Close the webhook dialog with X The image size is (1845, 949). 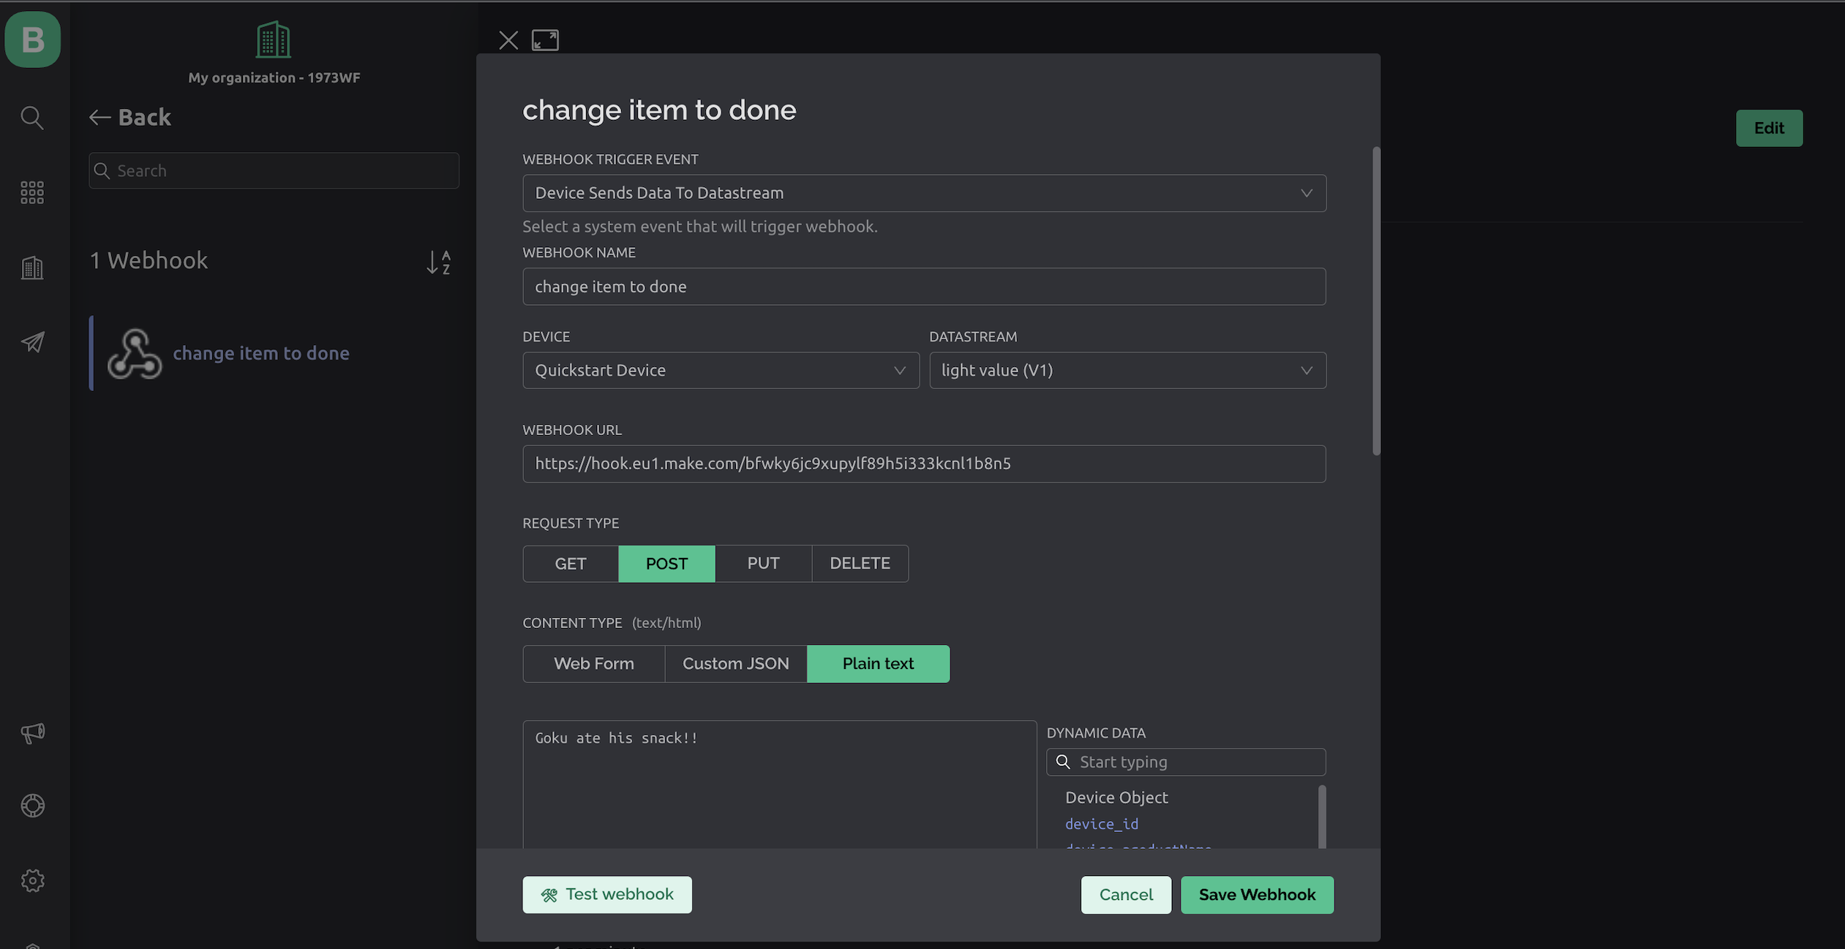coord(508,40)
